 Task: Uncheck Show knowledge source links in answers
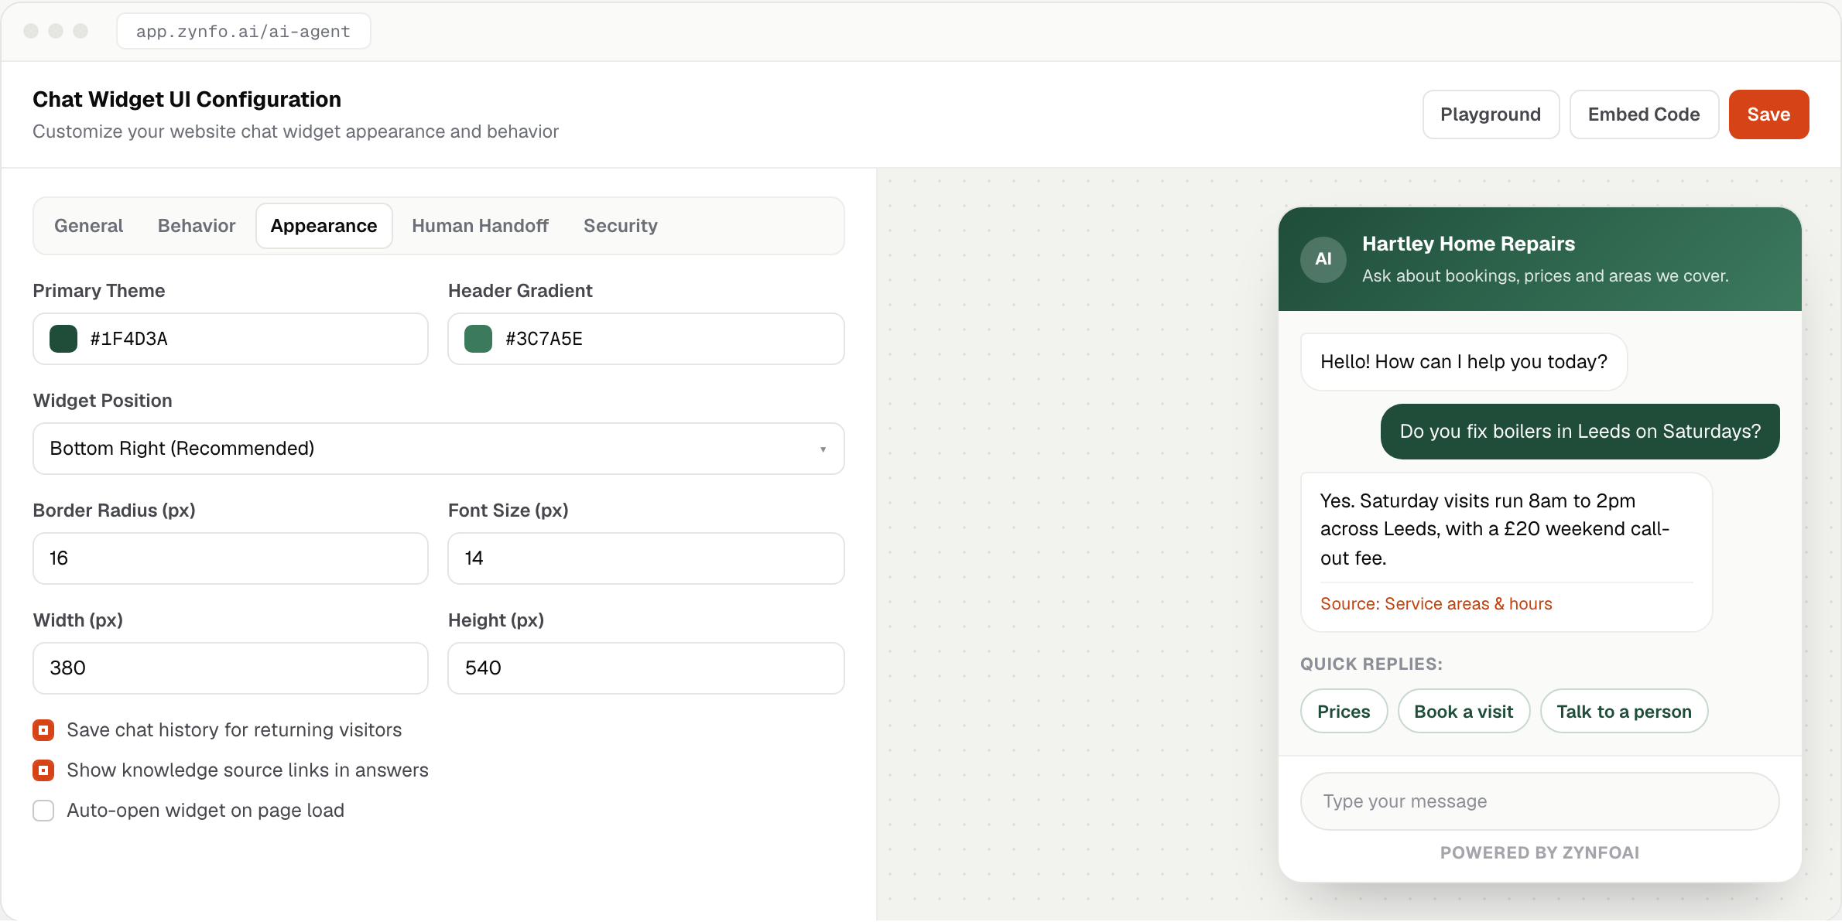(43, 770)
